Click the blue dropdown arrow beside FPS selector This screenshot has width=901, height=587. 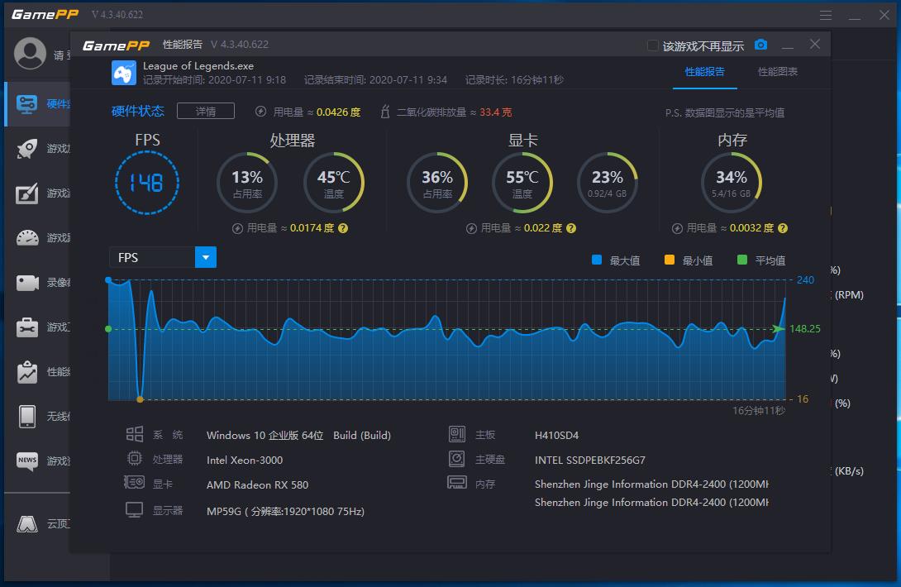[x=205, y=257]
